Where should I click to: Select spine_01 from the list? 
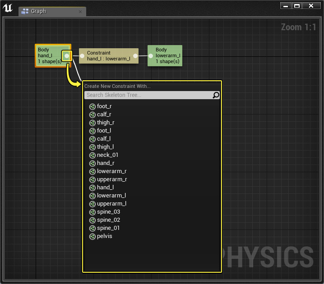point(108,228)
